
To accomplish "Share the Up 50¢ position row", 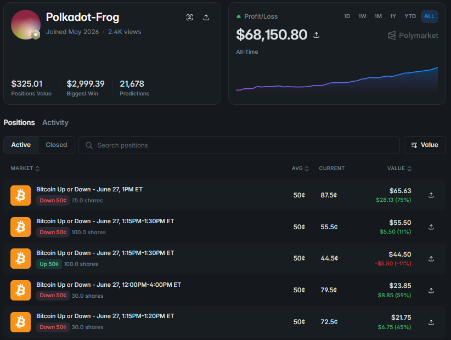I will [431, 259].
